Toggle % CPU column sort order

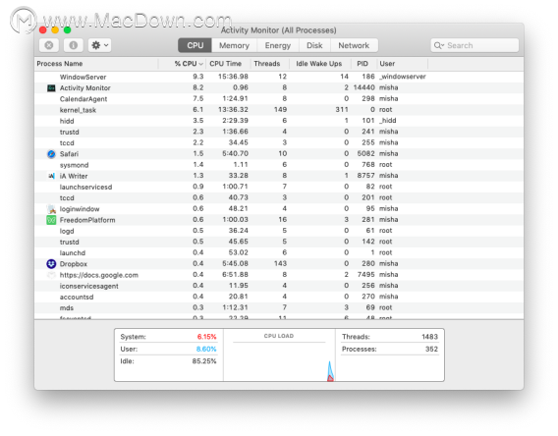tap(189, 64)
